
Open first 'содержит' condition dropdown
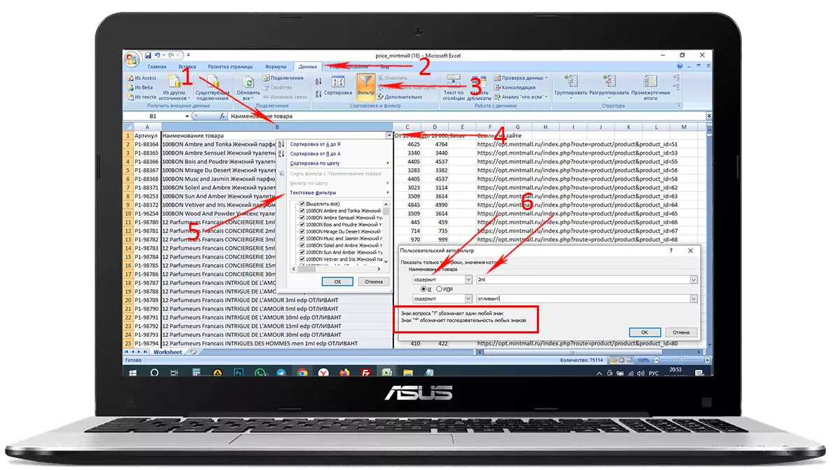coord(468,279)
